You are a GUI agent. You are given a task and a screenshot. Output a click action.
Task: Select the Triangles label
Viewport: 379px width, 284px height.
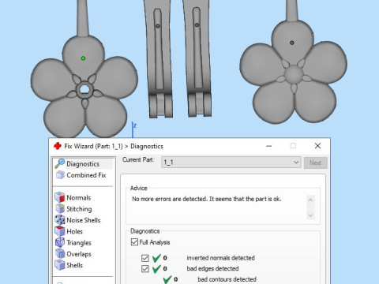(79, 243)
